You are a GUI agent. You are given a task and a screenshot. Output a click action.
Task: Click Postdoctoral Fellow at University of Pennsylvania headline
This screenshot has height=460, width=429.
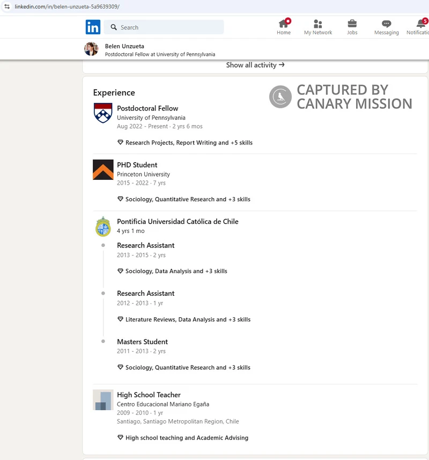(x=160, y=54)
